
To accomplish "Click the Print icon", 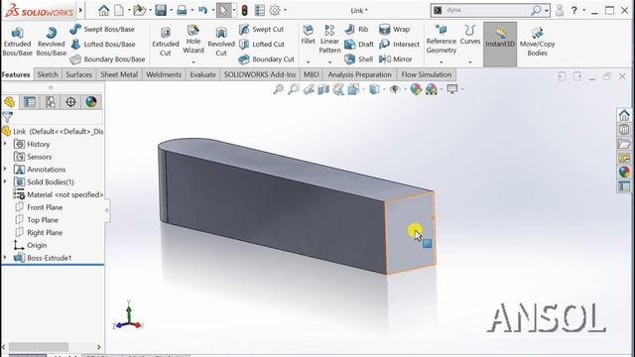I will pyautogui.click(x=182, y=10).
